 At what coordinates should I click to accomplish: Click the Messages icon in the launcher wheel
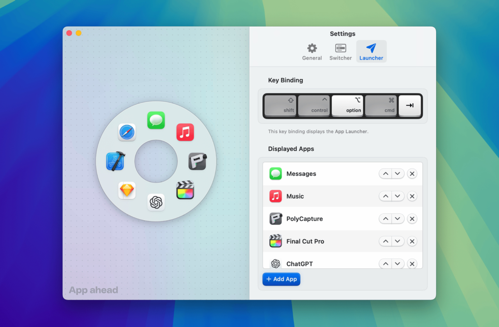[x=156, y=120]
